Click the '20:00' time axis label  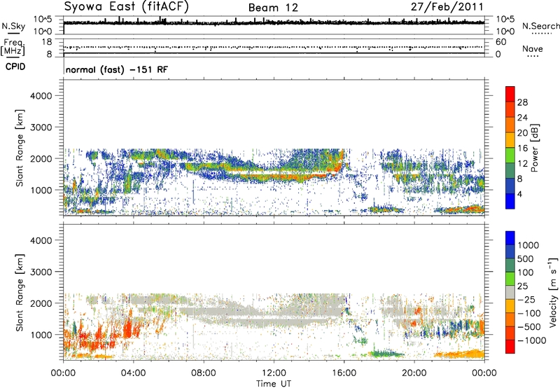414,373
